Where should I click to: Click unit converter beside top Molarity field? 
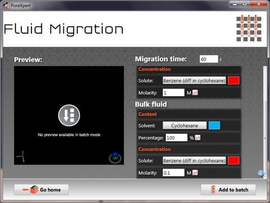pos(195,93)
